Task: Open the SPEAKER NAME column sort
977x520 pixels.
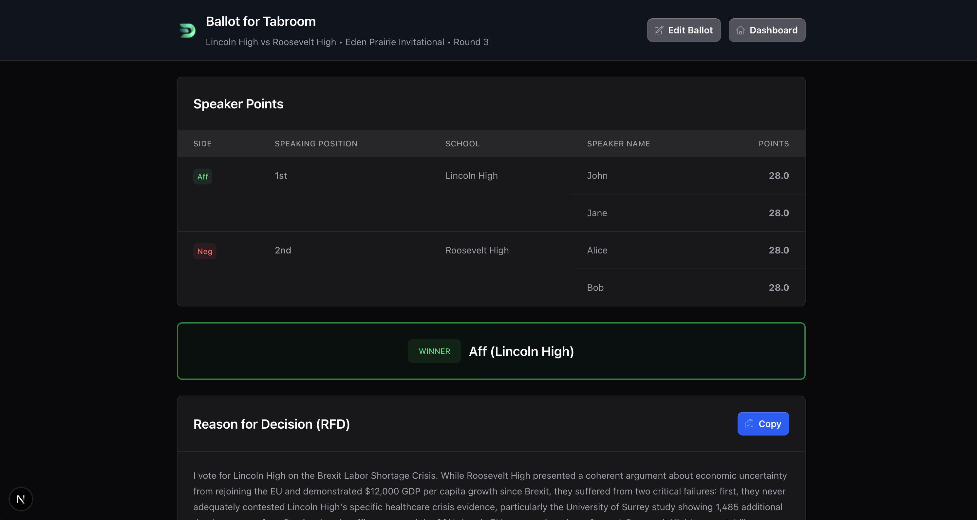Action: point(618,143)
